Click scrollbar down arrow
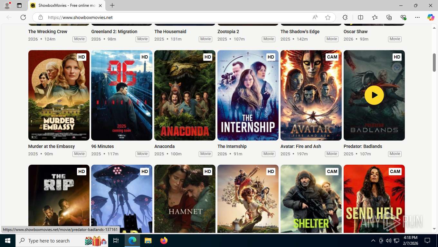 [x=434, y=229]
